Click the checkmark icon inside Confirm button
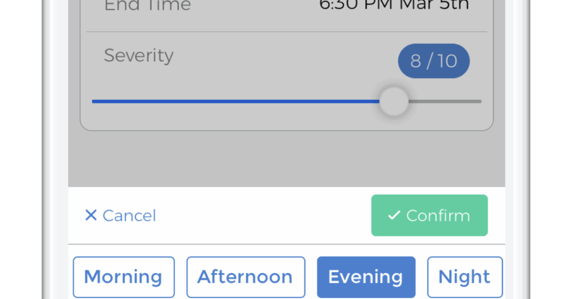This screenshot has height=299, width=572. (393, 215)
